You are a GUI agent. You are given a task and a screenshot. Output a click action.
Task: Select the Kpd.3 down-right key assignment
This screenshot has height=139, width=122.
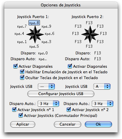[x=46, y=42]
